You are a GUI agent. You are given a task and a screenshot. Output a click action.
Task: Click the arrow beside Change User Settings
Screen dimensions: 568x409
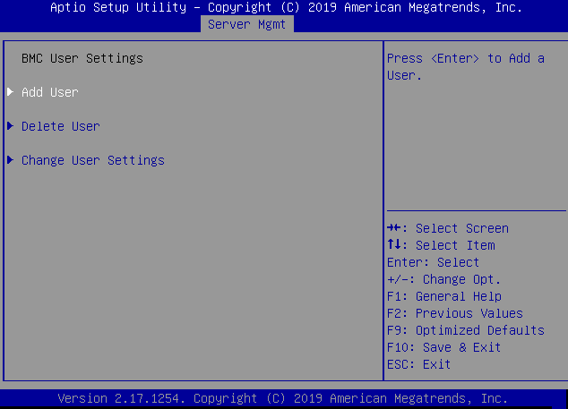coord(11,160)
